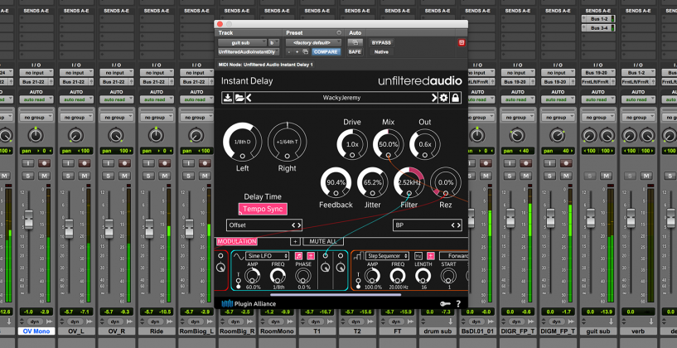Image resolution: width=677 pixels, height=348 pixels.
Task: Open factory default preset dropdown
Action: pos(313,43)
